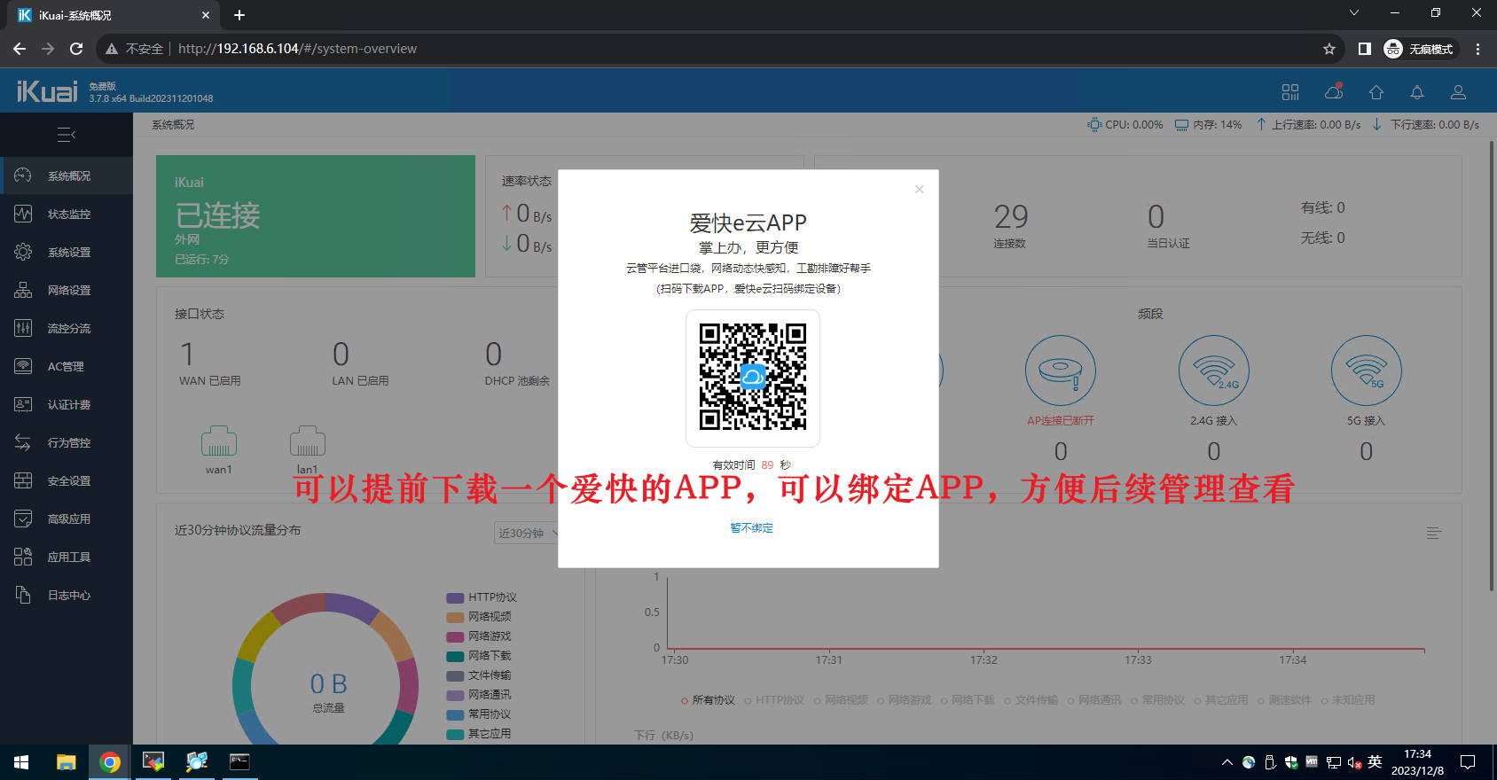
Task: Open 系统概况 in the sidebar
Action: pos(67,175)
